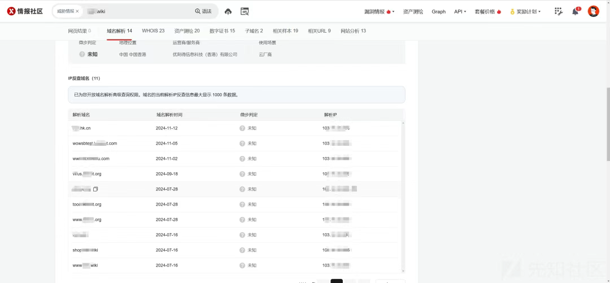Click the 解析IP column header
610x283 pixels.
tap(330, 115)
